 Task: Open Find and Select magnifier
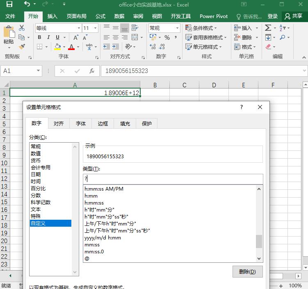click(x=282, y=37)
